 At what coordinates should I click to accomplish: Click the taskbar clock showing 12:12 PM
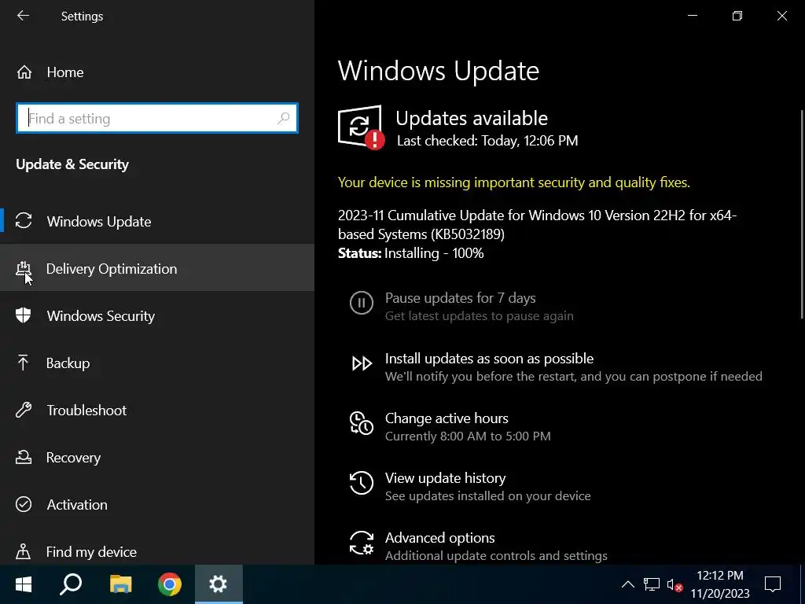[720, 575]
